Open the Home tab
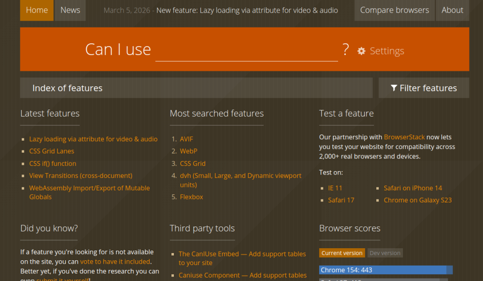Image resolution: width=483 pixels, height=281 pixels. 37,10
